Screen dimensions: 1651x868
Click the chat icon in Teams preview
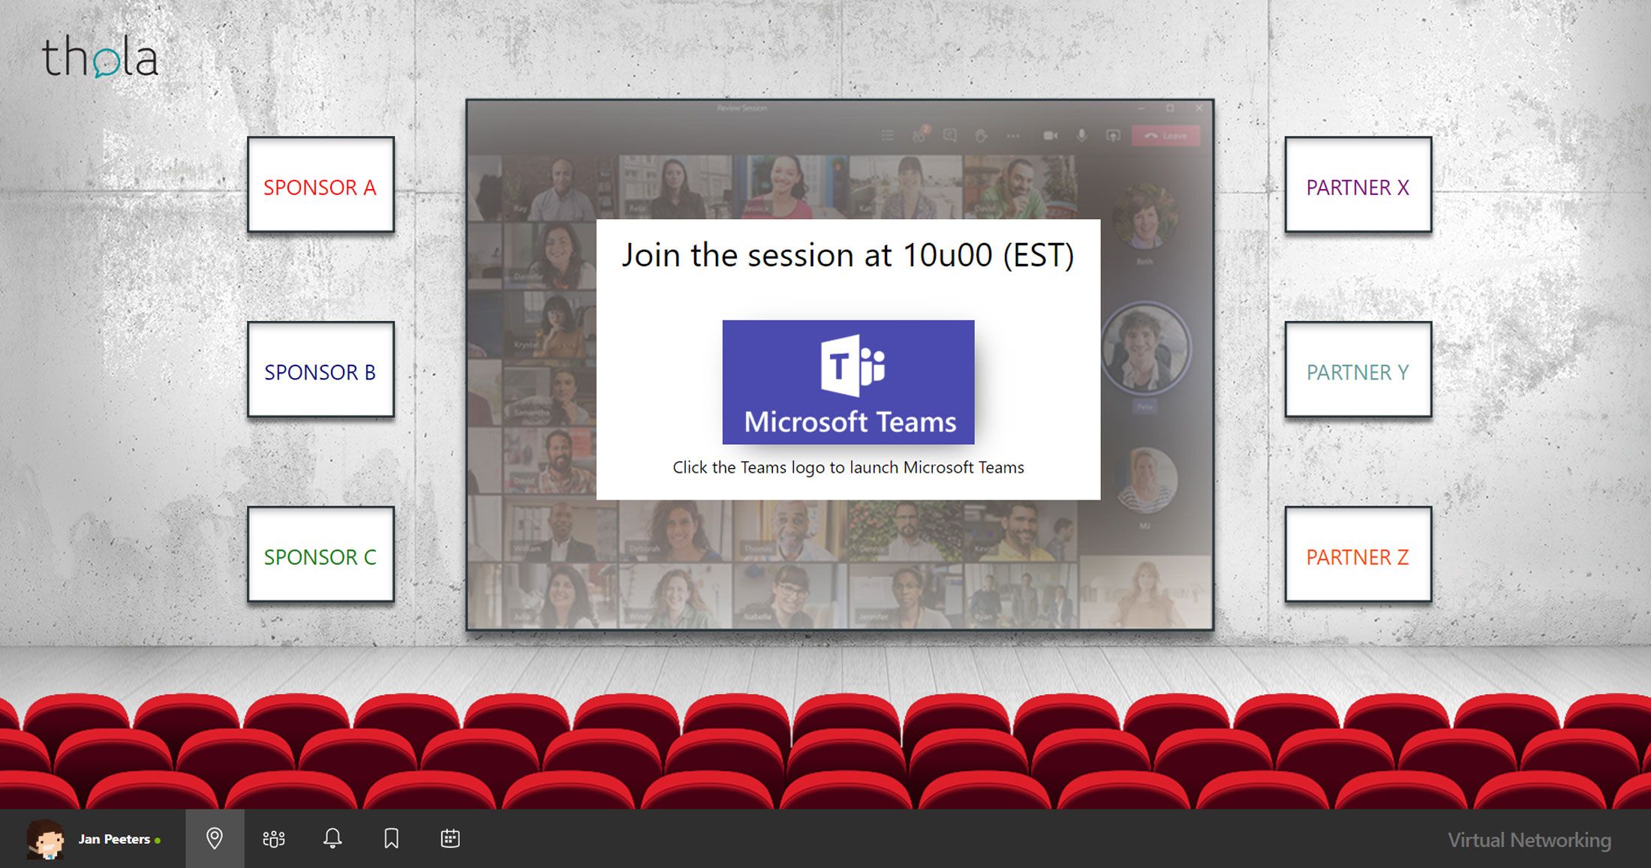(950, 136)
